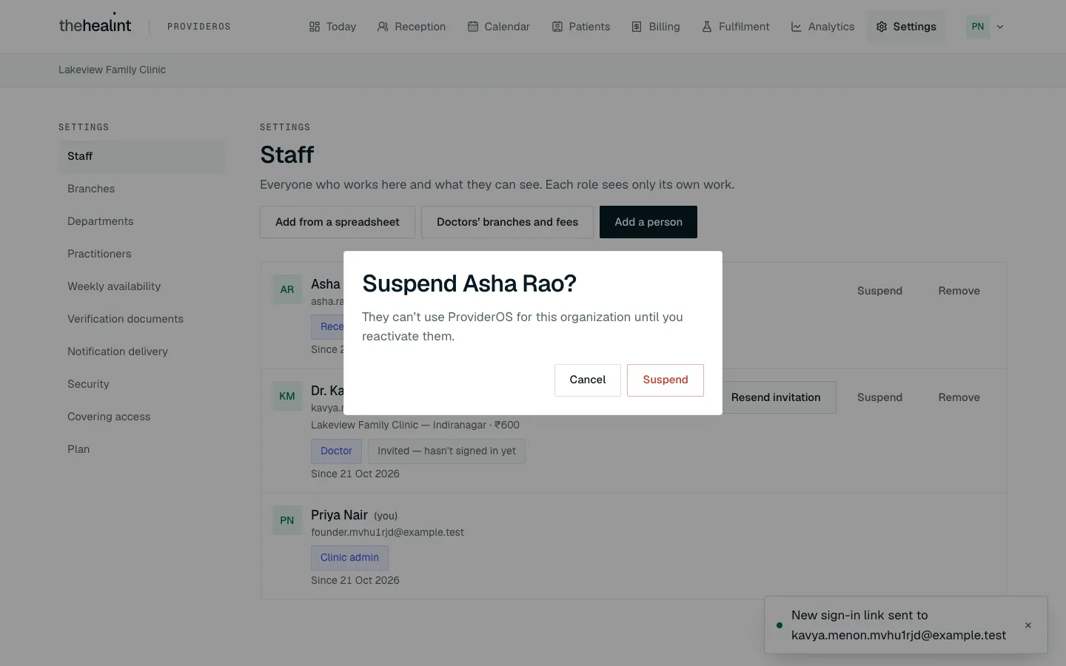Open the PN account menu chevron
This screenshot has height=666, width=1066.
click(1000, 27)
